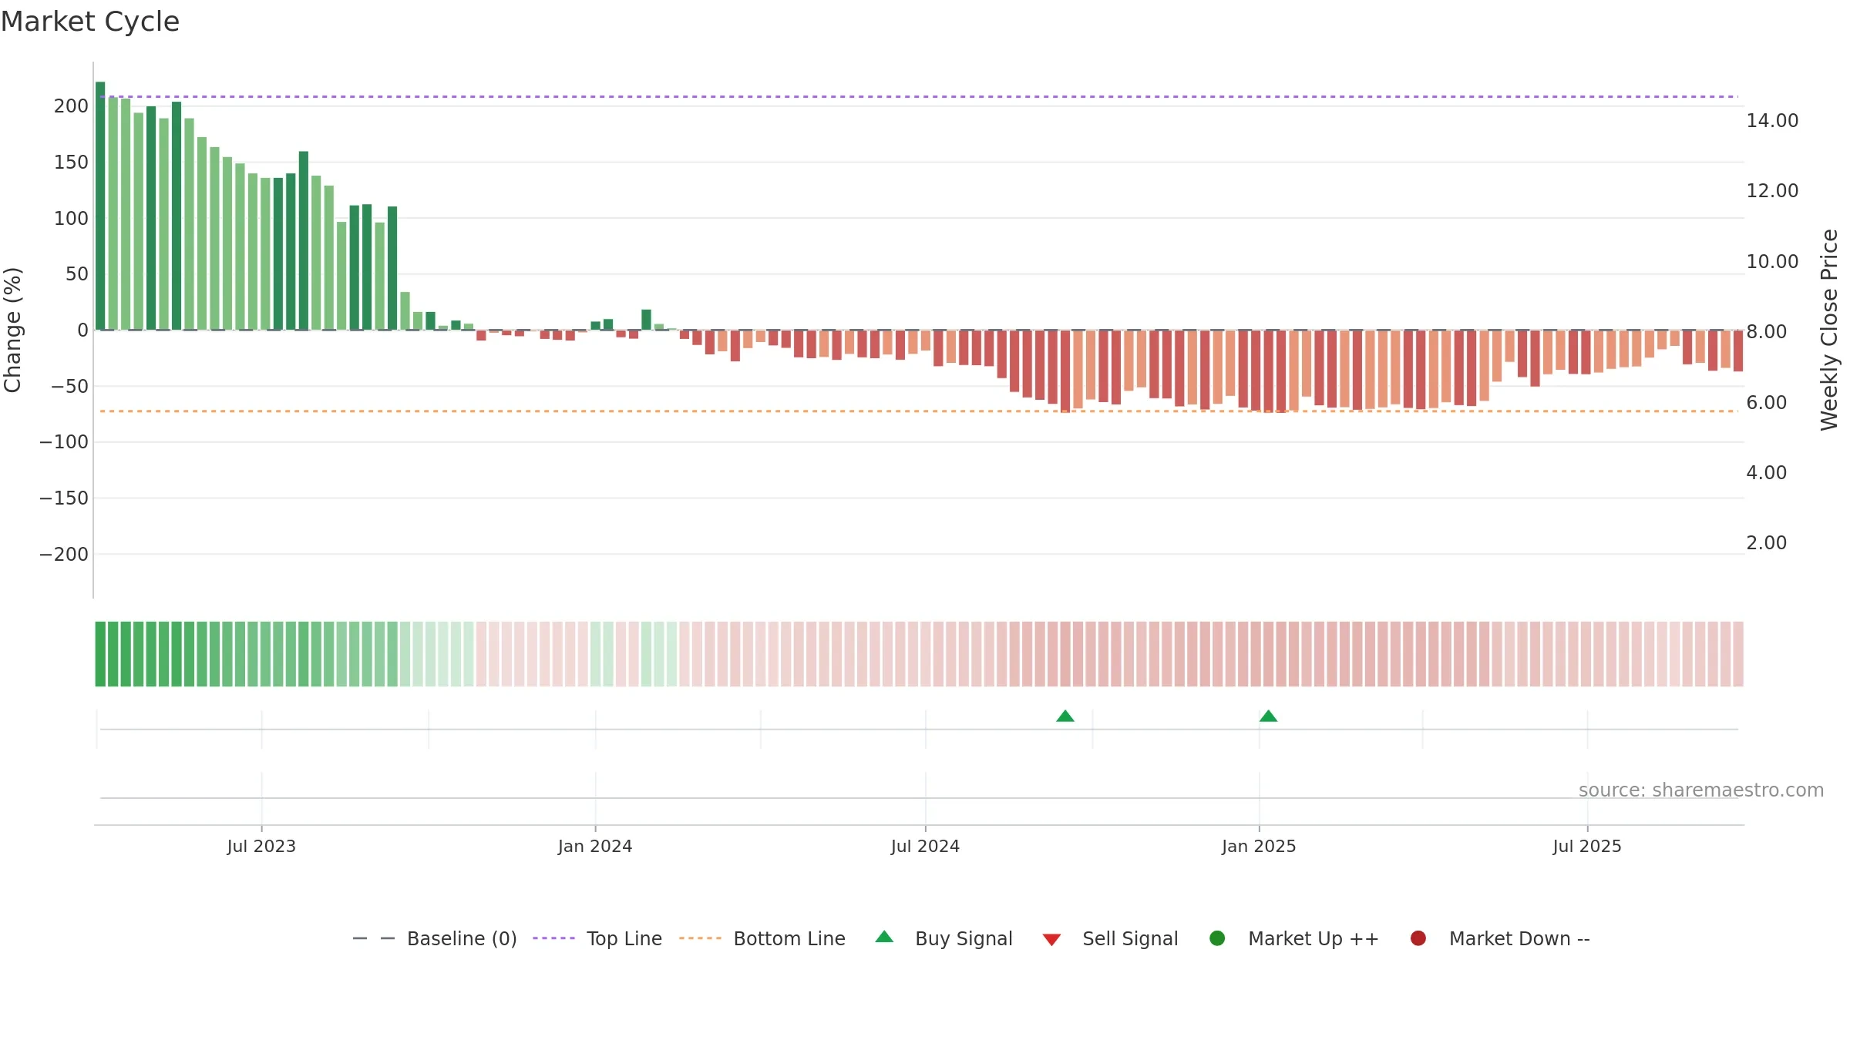Image resolution: width=1850 pixels, height=1040 pixels.
Task: Click the Market Cycle chart title
Action: [x=90, y=22]
